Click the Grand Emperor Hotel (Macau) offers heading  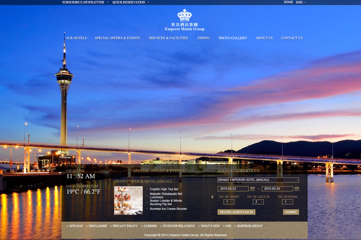[143, 181]
